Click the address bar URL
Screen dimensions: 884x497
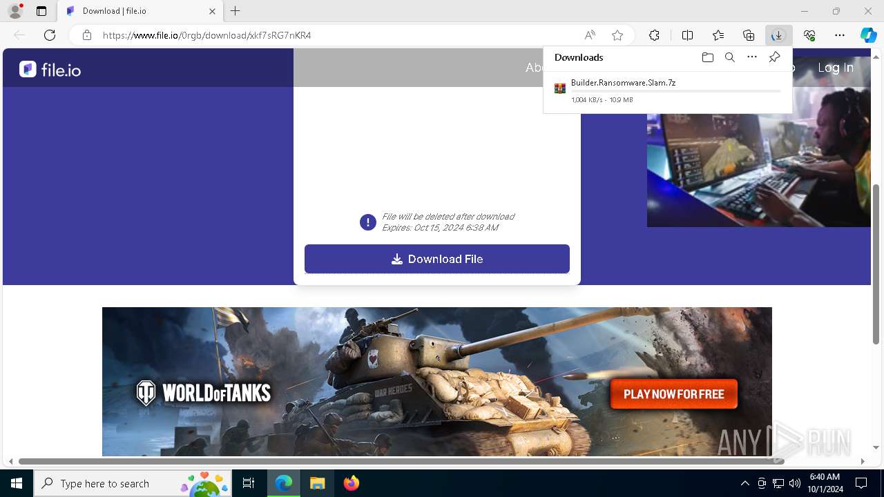(x=207, y=35)
